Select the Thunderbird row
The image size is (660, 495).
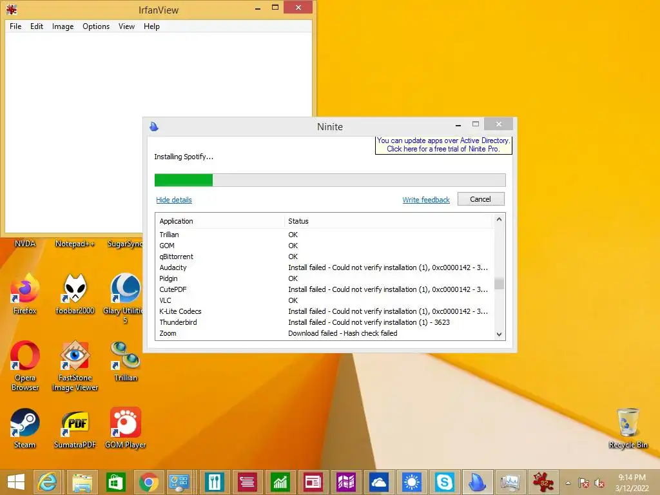coord(324,322)
